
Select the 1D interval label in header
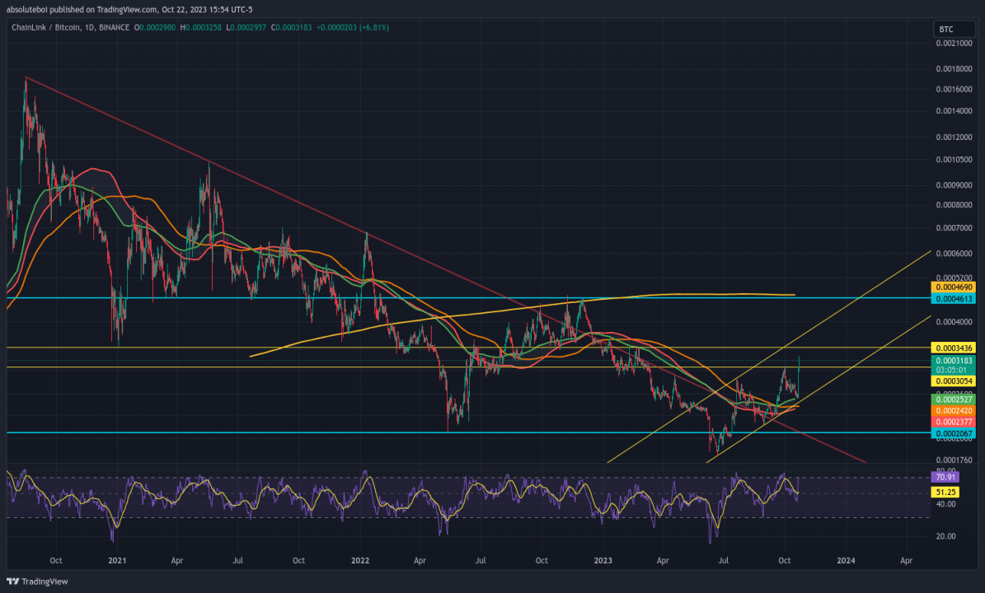click(87, 28)
